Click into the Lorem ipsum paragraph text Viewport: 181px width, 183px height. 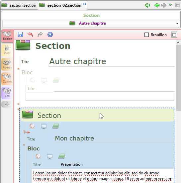[x=103, y=176]
